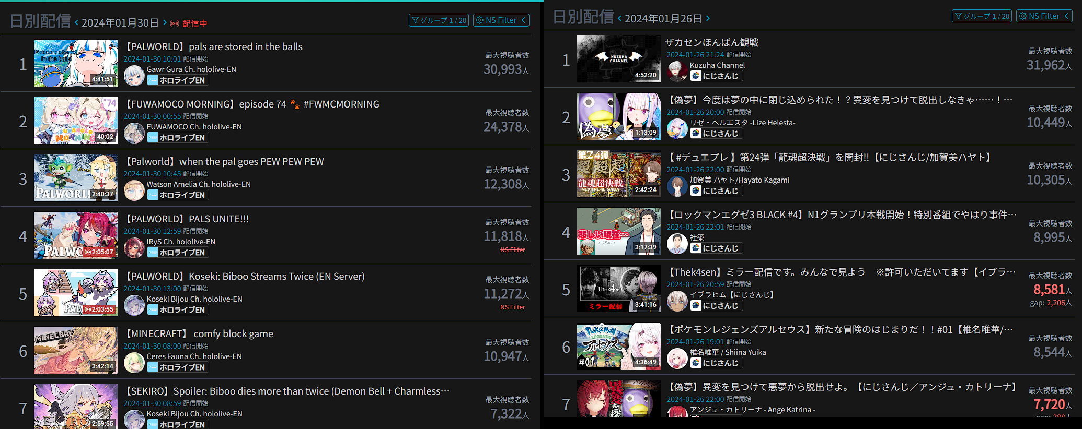Go to next day from 2024年01月30日
The width and height of the screenshot is (1082, 429).
pyautogui.click(x=165, y=22)
